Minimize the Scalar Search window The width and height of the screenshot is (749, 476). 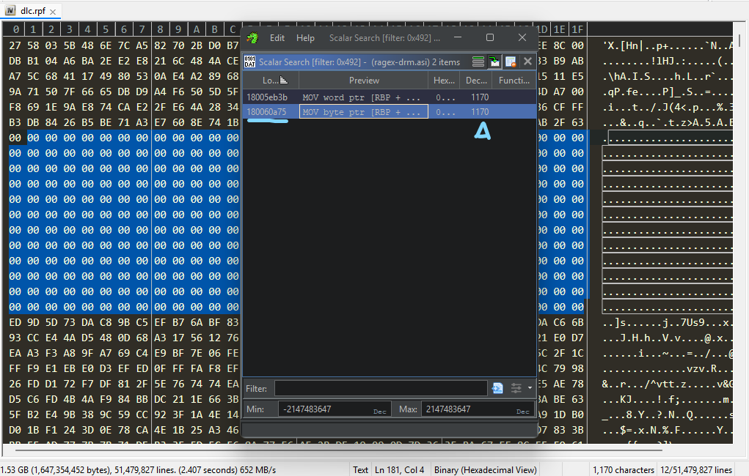click(458, 37)
